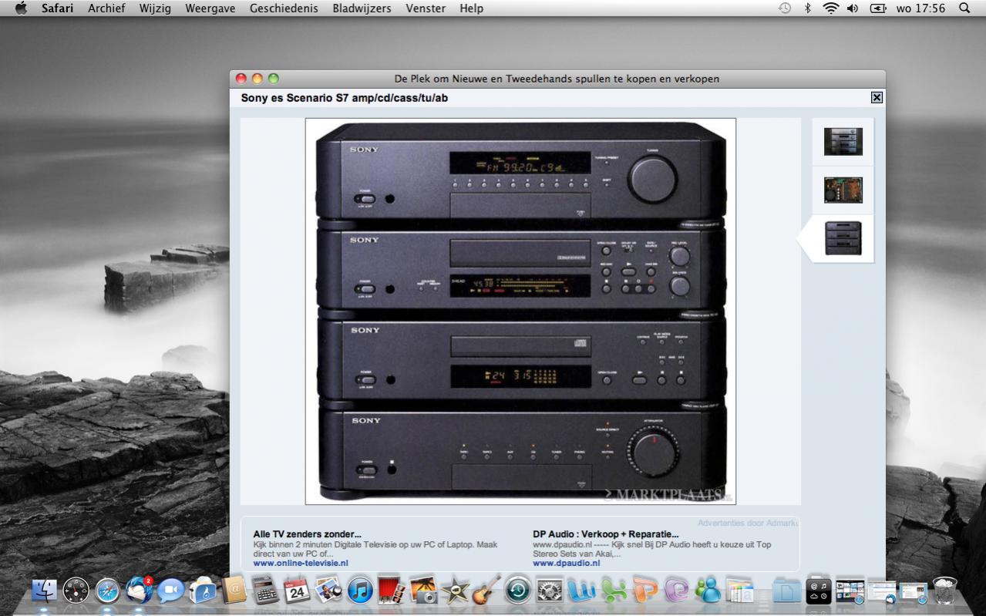Viewport: 986px width, 616px height.
Task: Open Safari compass icon in Dock
Action: [108, 591]
